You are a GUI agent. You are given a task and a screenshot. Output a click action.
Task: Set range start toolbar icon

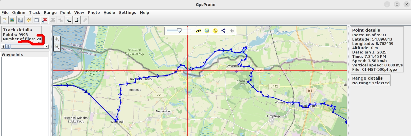[x=69, y=20]
